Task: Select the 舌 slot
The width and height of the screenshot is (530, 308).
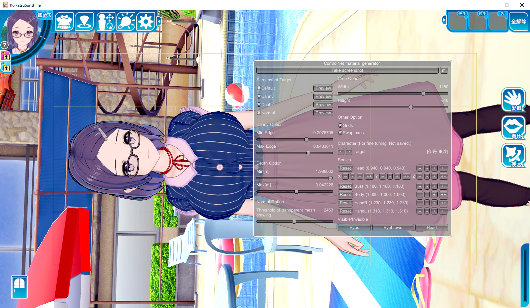Action: point(498,21)
